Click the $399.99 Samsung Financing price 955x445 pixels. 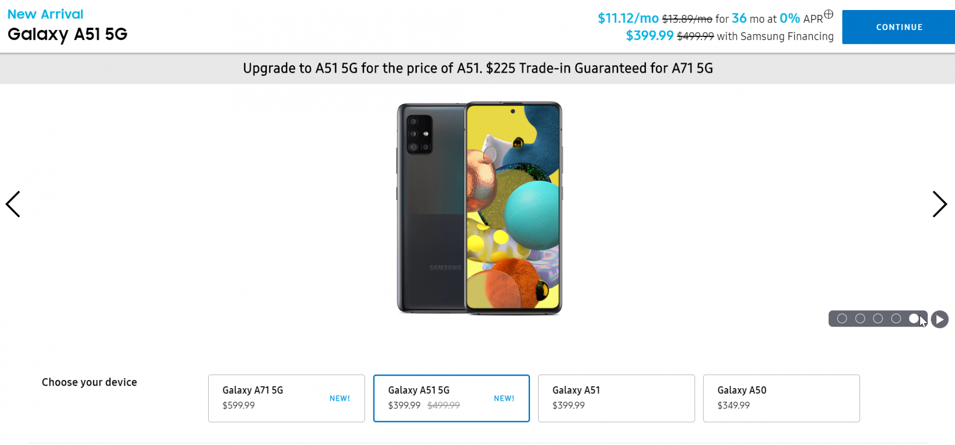pos(649,36)
